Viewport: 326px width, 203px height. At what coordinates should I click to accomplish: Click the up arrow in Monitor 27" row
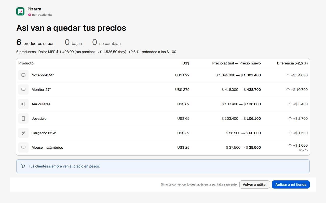288,90
